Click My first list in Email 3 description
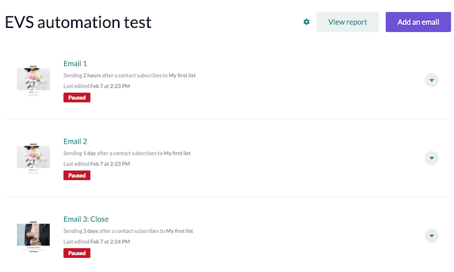The width and height of the screenshot is (454, 272). 180,231
